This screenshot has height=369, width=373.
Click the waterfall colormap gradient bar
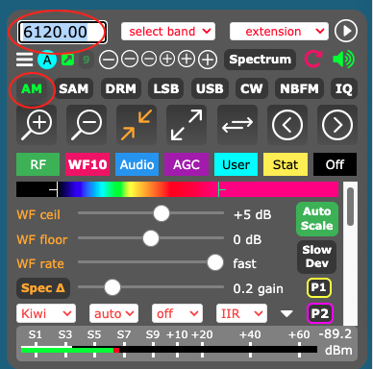point(177,189)
